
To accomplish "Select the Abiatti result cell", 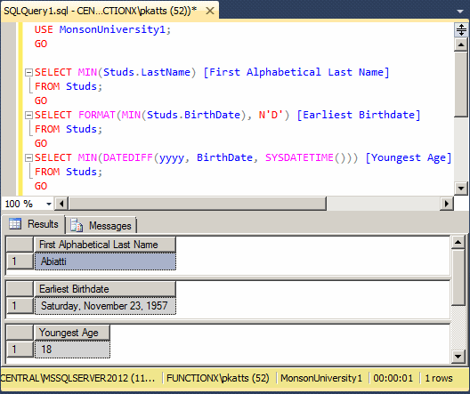I will pos(105,261).
